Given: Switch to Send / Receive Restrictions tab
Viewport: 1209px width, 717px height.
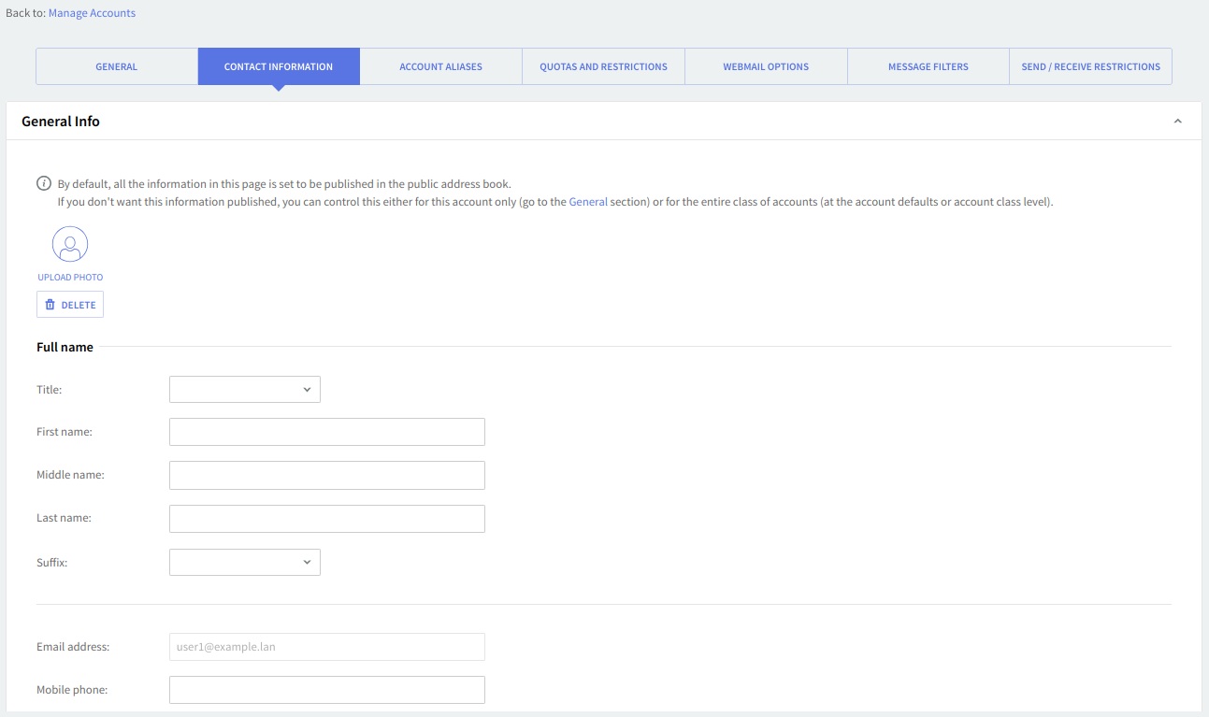Looking at the screenshot, I should (x=1090, y=67).
